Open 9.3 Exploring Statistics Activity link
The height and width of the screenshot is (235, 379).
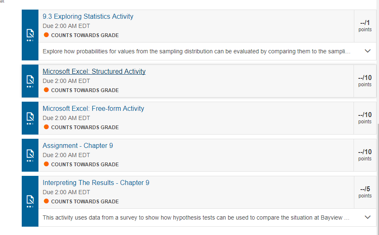(88, 16)
